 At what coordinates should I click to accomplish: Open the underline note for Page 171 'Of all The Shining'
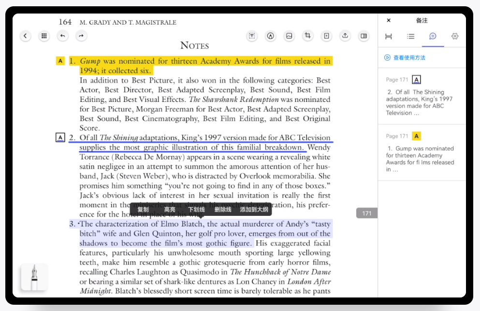[422, 96]
